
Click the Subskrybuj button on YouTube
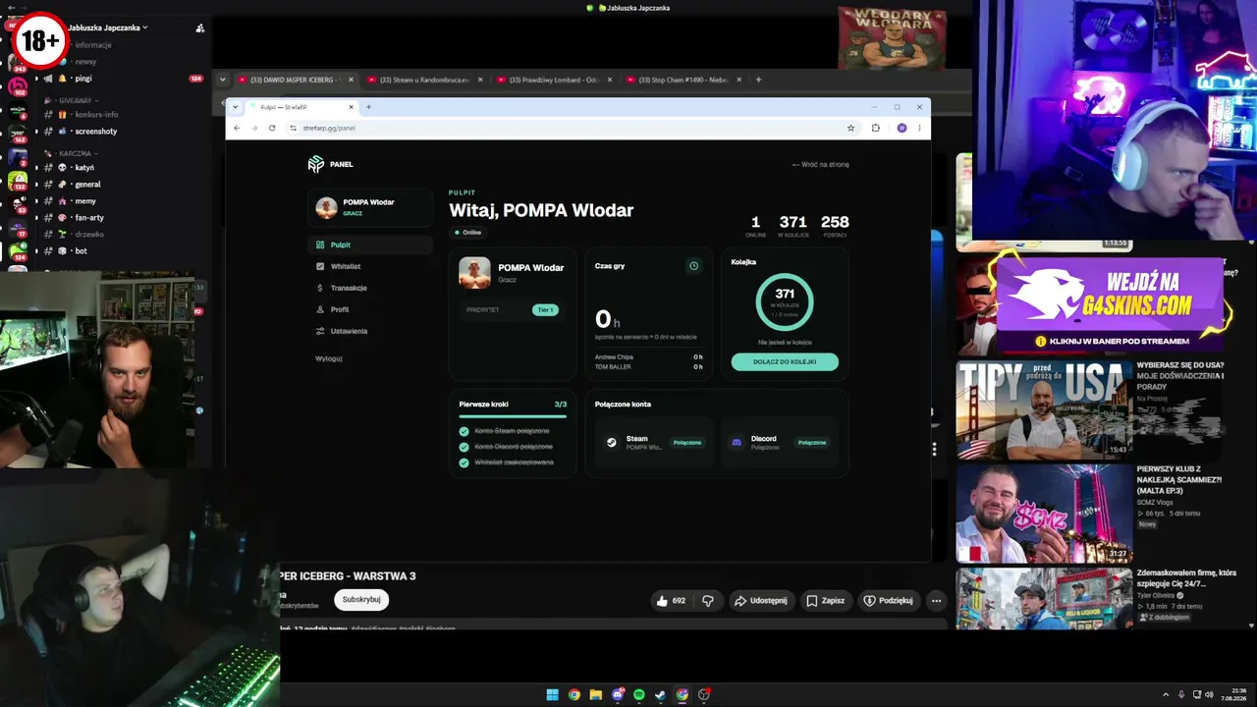click(x=361, y=599)
